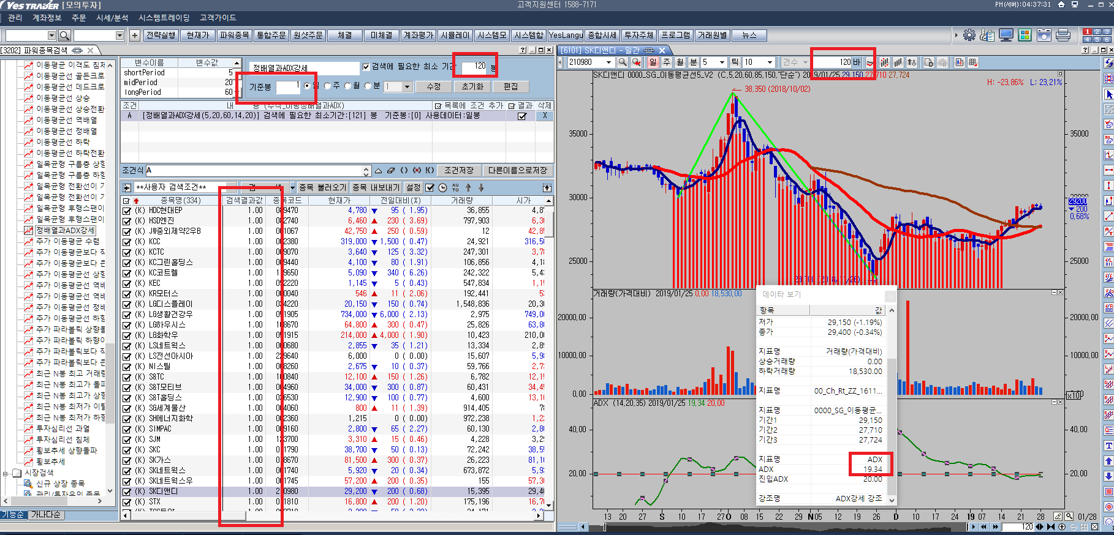Image resolution: width=1114 pixels, height=535 pixels.
Task: Open the 계좌정보 menu
Action: pos(47,18)
